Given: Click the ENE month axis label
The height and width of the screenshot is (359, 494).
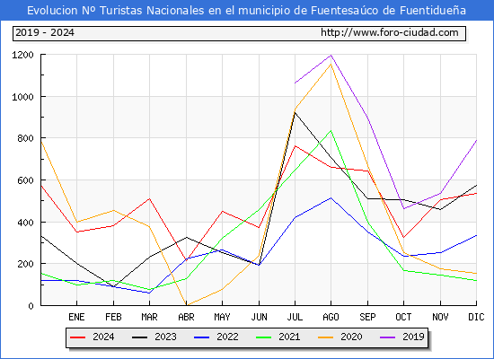Looking at the screenshot, I should tap(76, 317).
